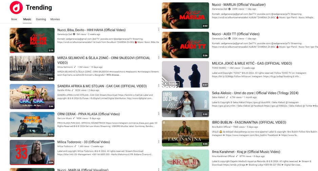Go to the Movies tab
The width and height of the screenshot is (318, 171).
pyautogui.click(x=55, y=19)
